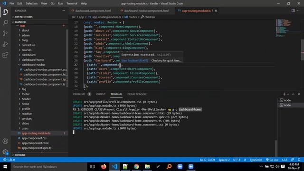Switch to dashboard-navbar.component.html tab

point(146,10)
